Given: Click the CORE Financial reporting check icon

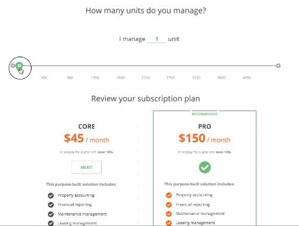Looking at the screenshot, I should pyautogui.click(x=51, y=205).
